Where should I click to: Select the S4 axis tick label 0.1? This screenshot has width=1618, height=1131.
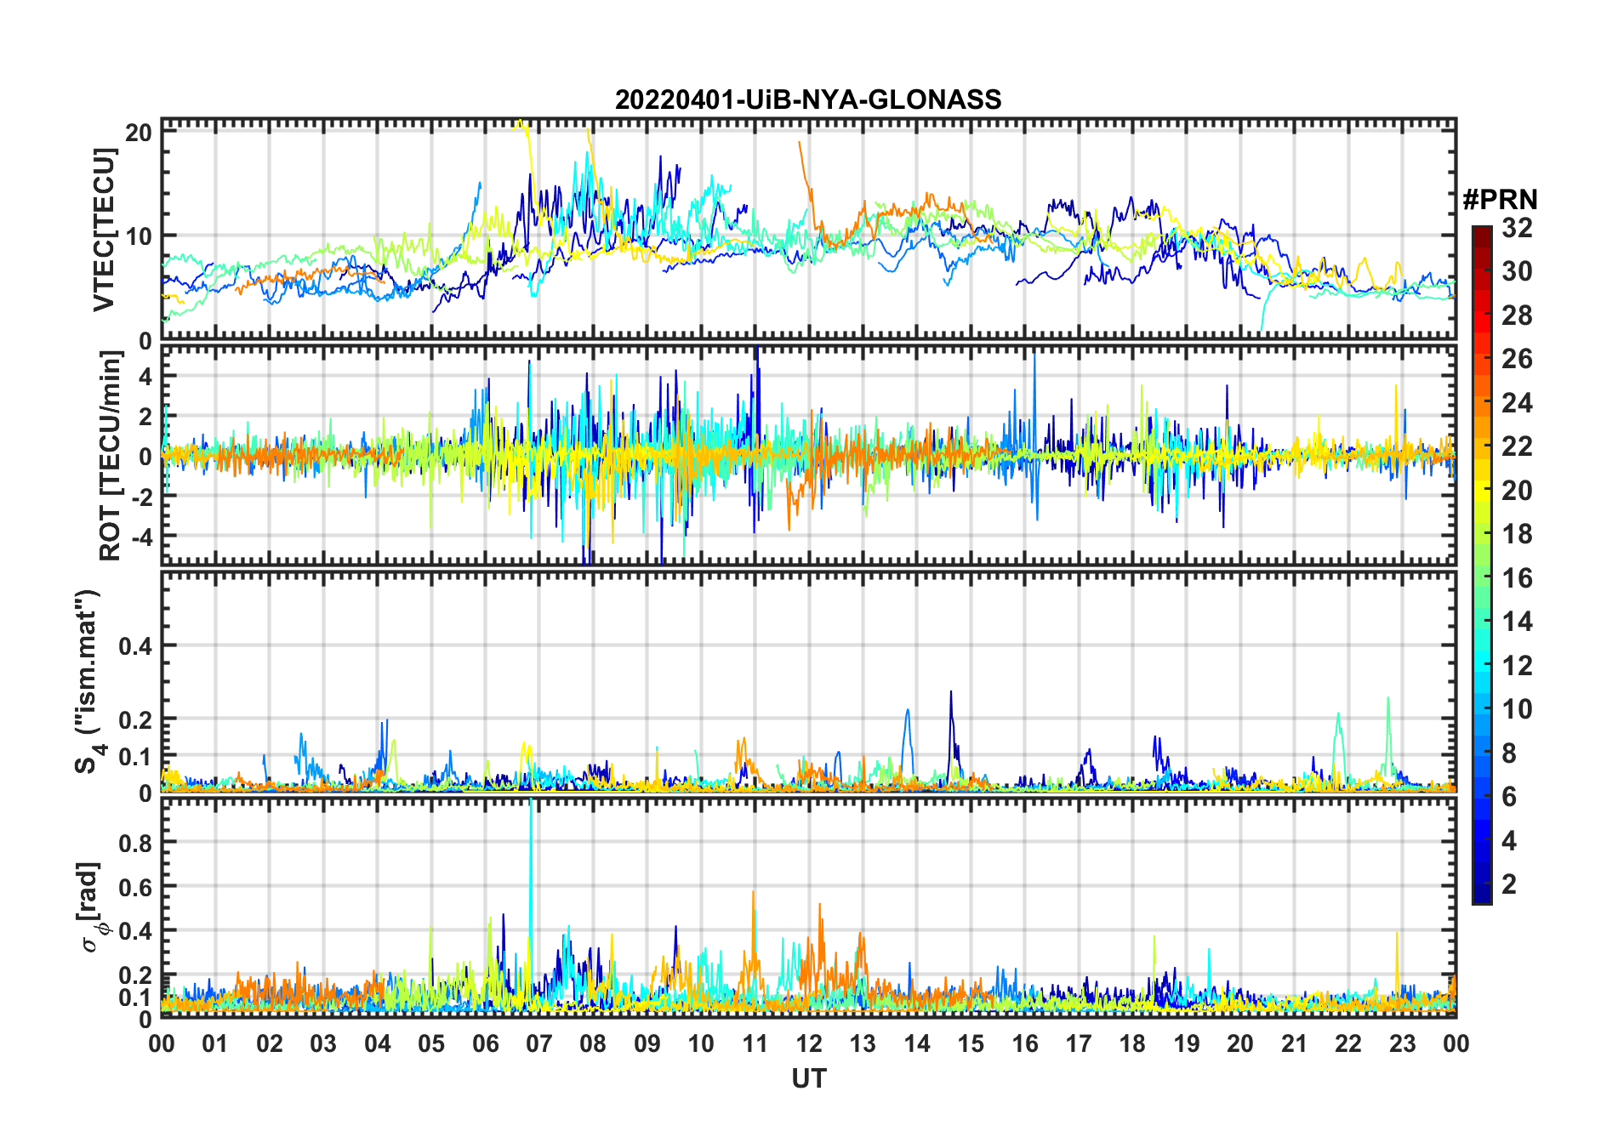coord(135,756)
